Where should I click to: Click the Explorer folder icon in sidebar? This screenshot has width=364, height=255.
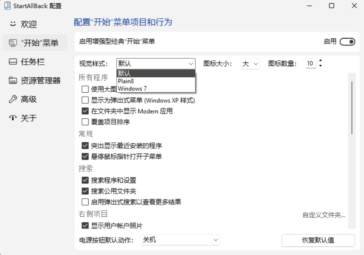[x=13, y=81]
